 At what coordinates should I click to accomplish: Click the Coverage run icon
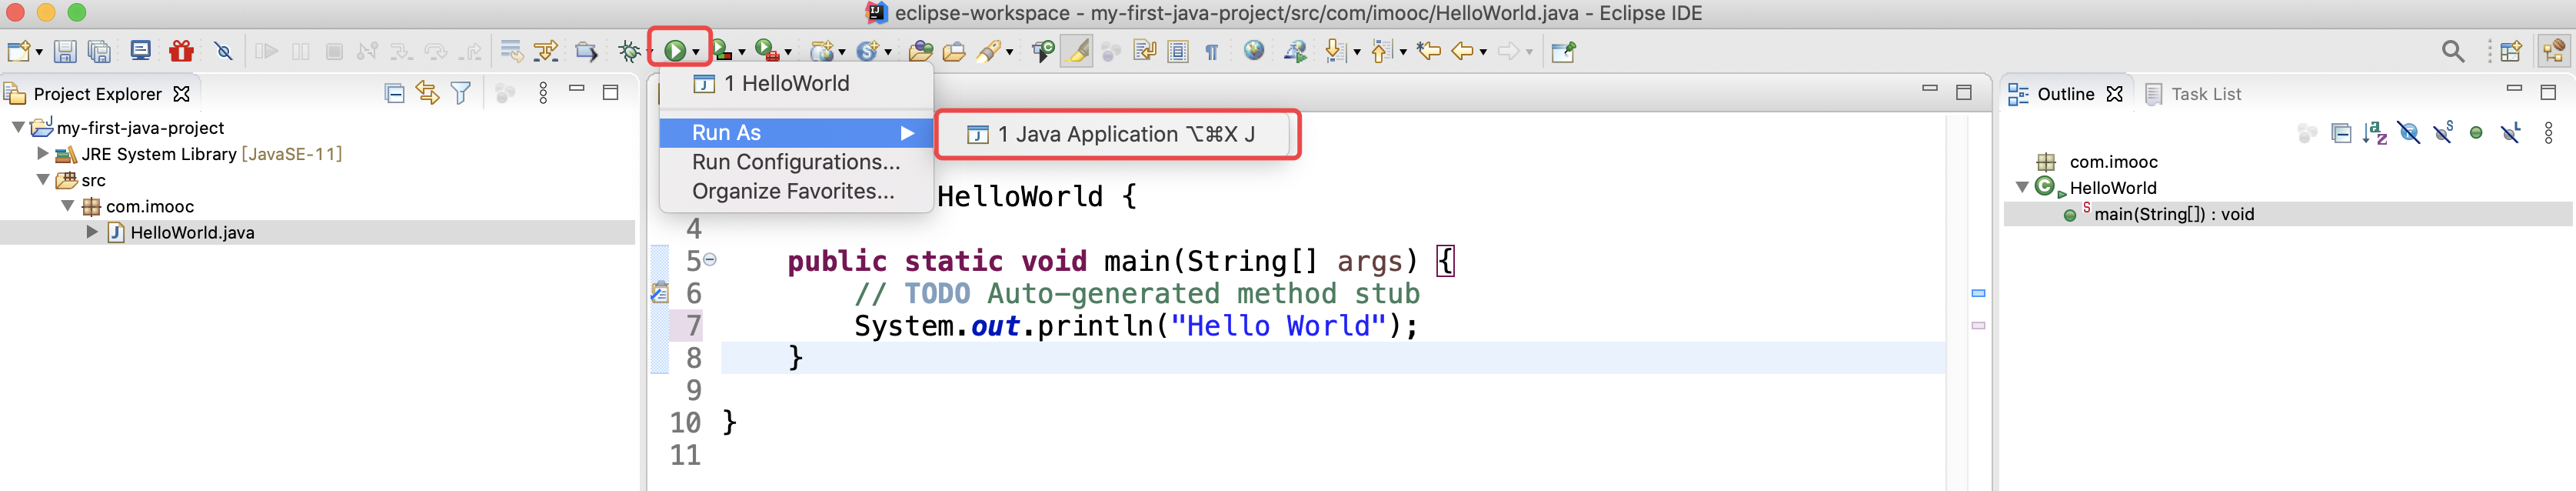coord(721,51)
